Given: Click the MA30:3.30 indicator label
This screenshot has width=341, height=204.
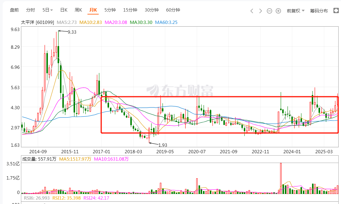Looking at the screenshot, I should pos(141,22).
